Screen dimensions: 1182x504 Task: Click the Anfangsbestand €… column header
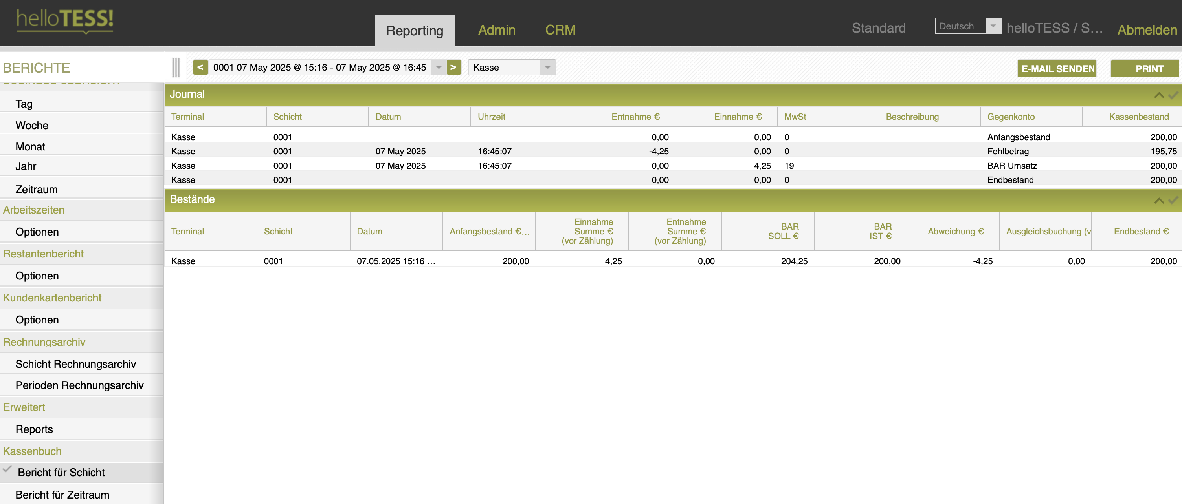(489, 231)
